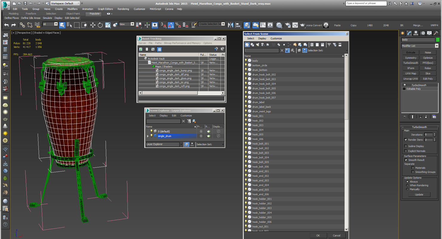Toggle the Percent Snap button
This screenshot has height=239, width=442.
[178, 25]
